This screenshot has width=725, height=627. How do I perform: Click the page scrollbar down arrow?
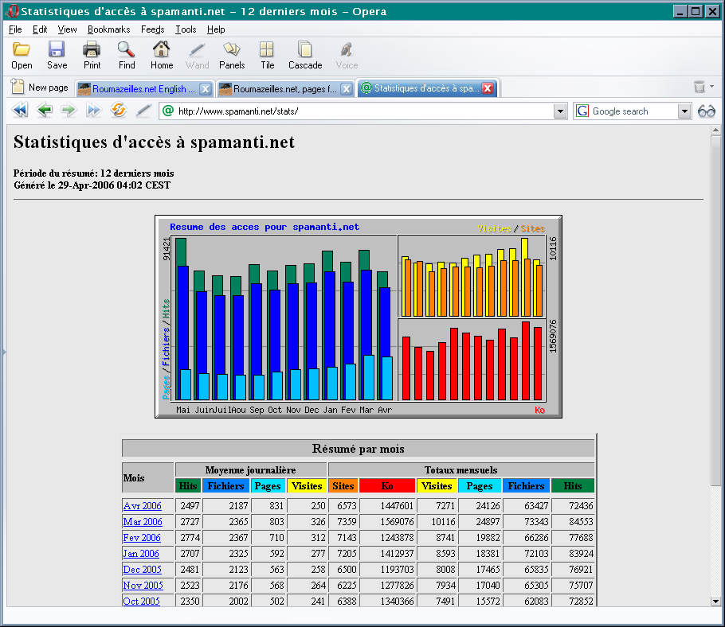pyautogui.click(x=715, y=602)
